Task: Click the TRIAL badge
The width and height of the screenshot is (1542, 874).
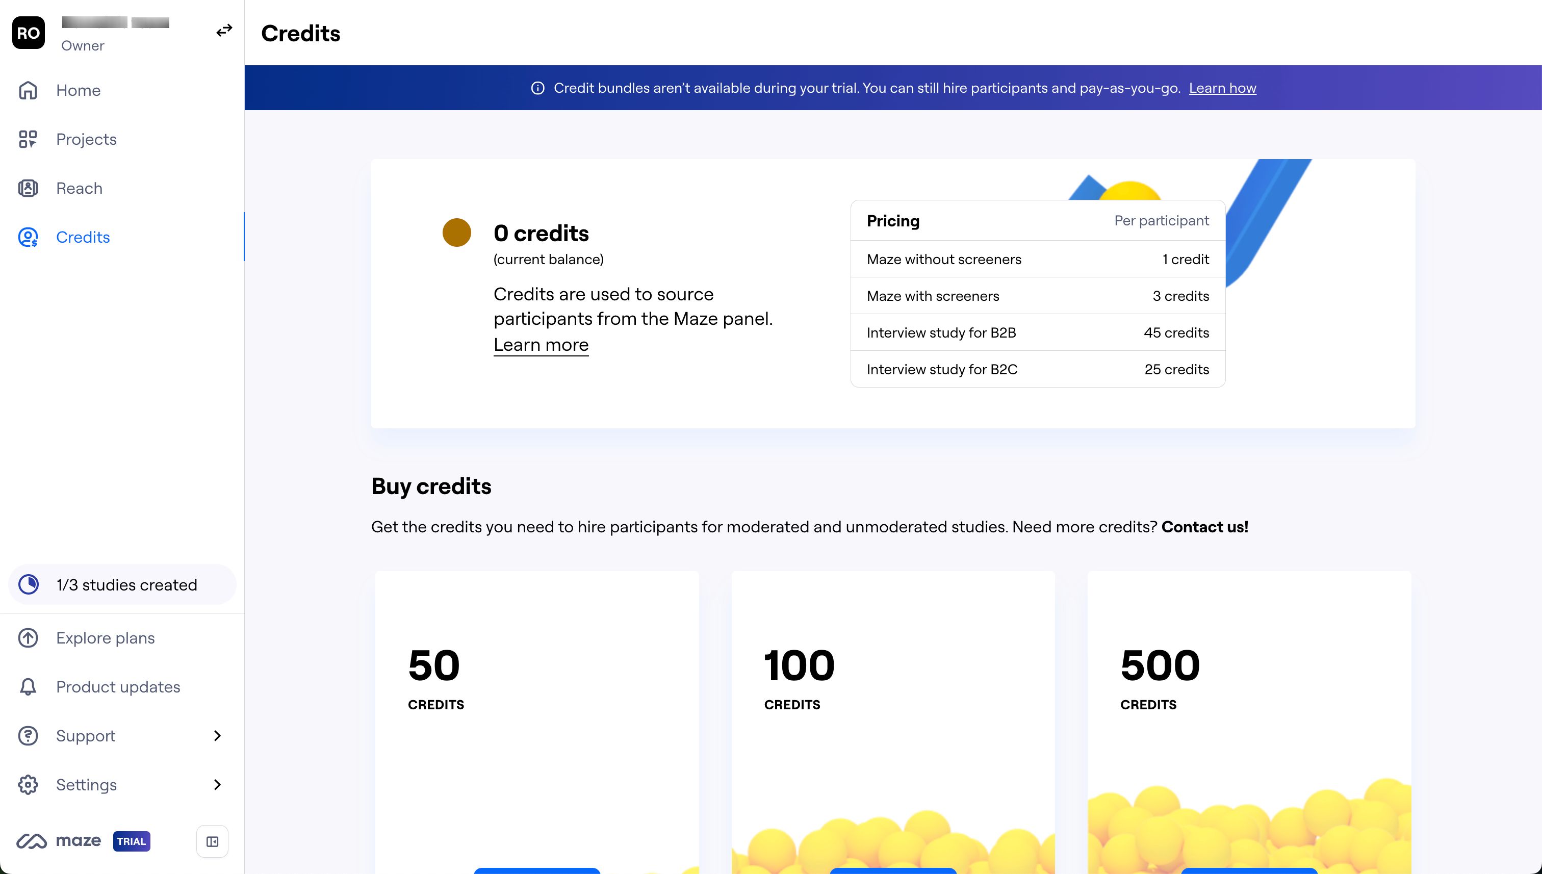Action: click(x=132, y=841)
